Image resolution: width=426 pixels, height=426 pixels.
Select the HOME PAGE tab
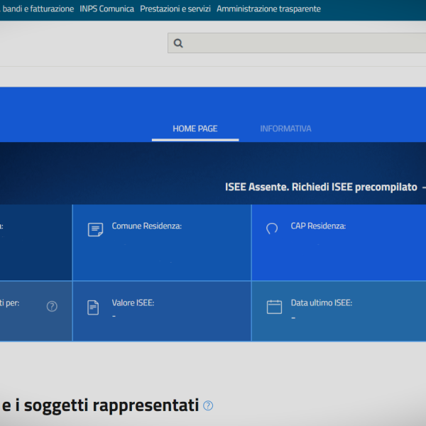195,129
